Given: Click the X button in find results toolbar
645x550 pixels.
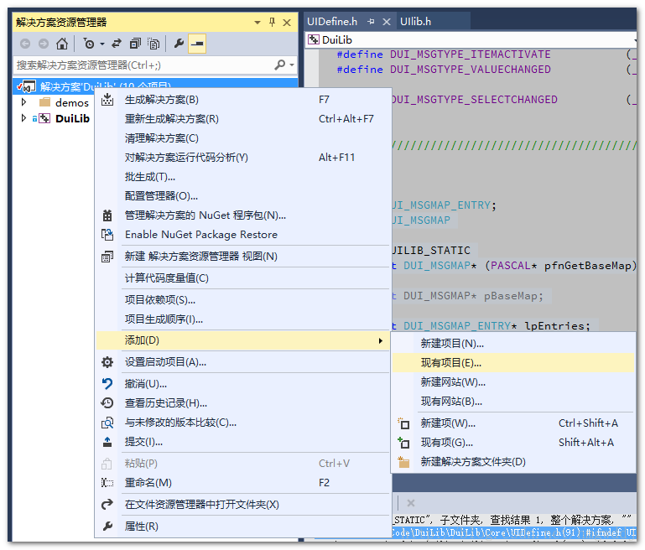Looking at the screenshot, I should click(x=410, y=503).
